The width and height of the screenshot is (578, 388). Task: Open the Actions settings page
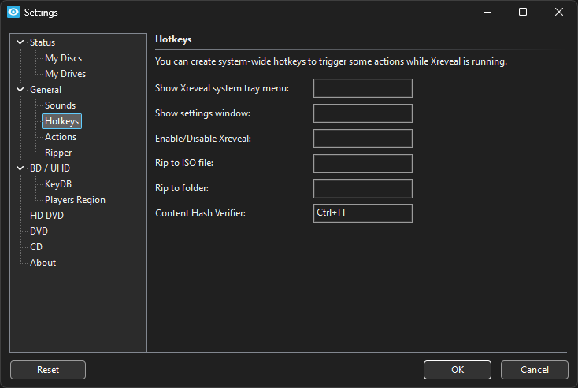[x=61, y=137]
